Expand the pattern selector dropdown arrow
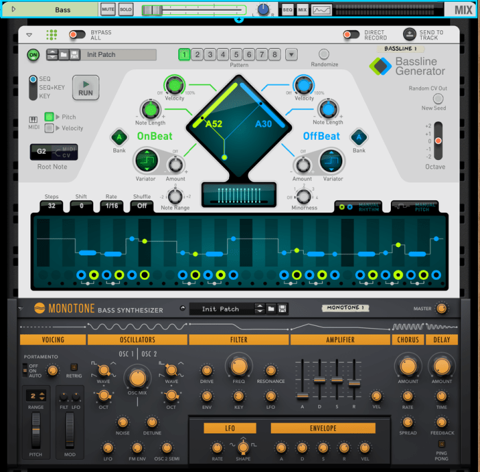Screen dimensions: 480x472 pyautogui.click(x=291, y=55)
